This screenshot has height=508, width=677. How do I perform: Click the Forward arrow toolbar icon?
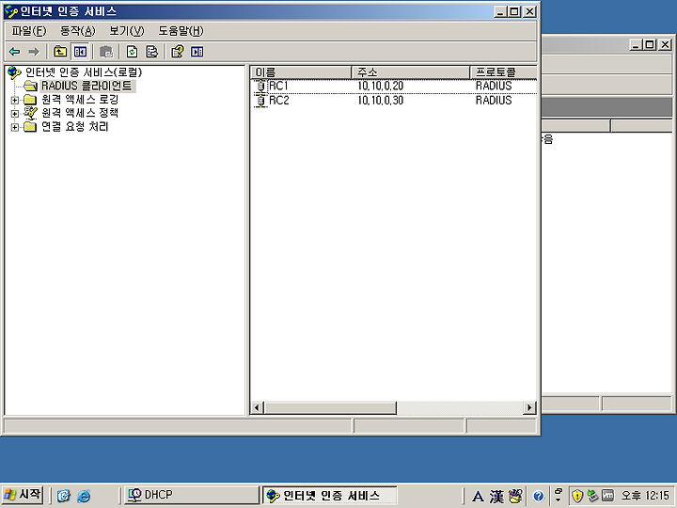[34, 52]
